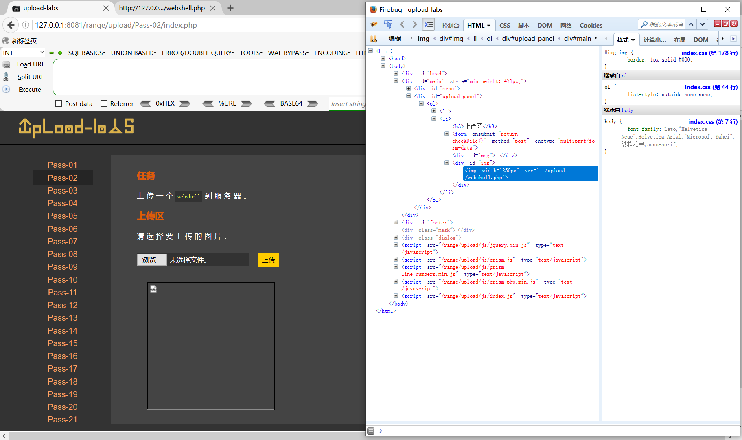Go back in Firebug panel history
The height and width of the screenshot is (440, 742).
[x=402, y=25]
